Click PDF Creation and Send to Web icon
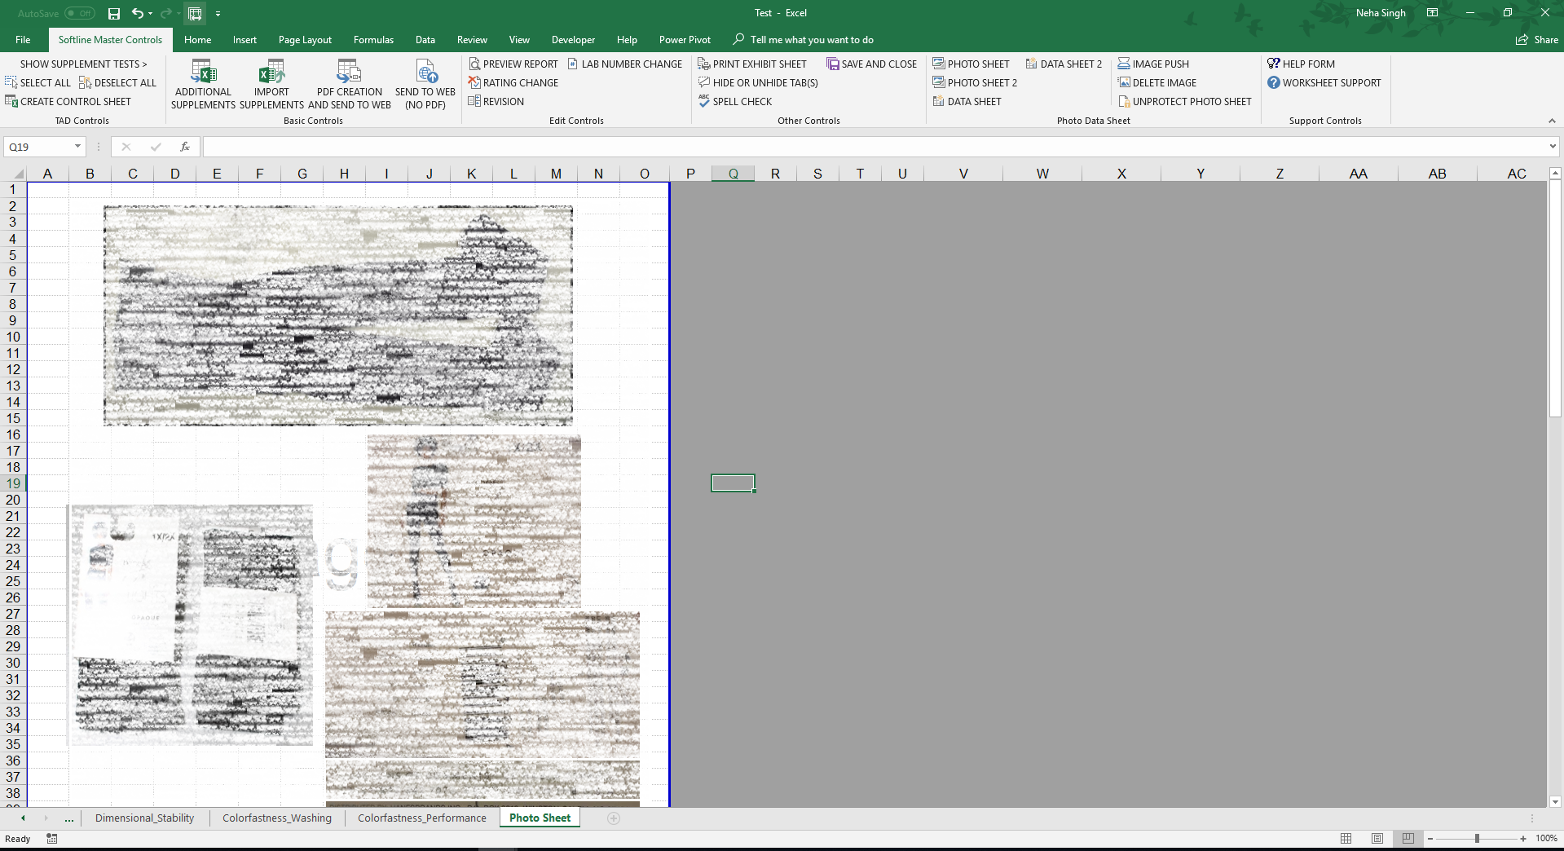Viewport: 1564px width, 851px height. point(349,73)
